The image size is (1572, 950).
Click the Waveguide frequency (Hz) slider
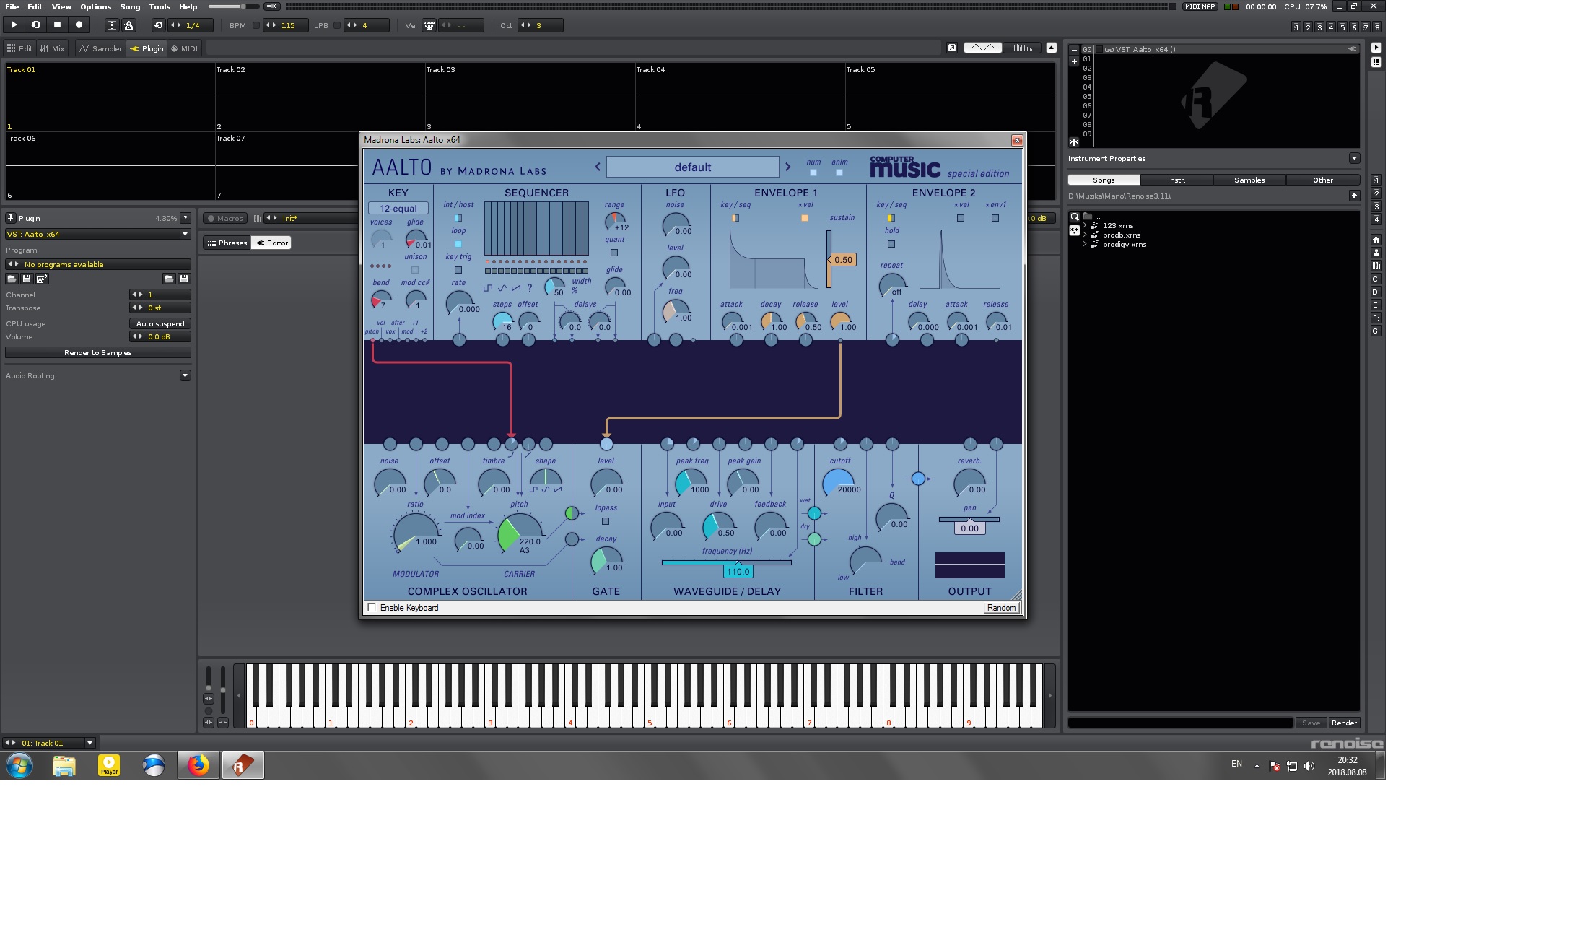click(x=727, y=562)
